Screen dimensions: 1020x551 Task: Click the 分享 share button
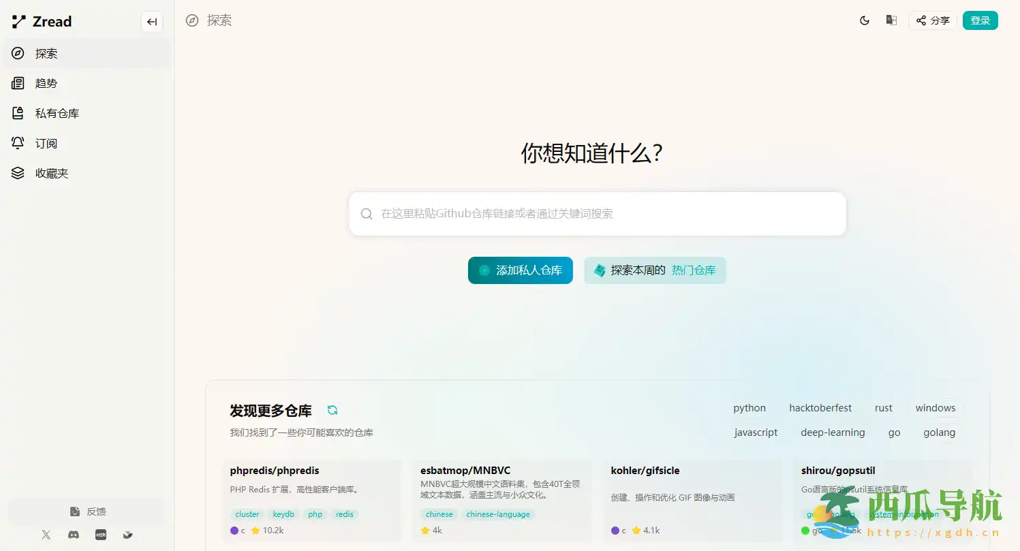click(x=933, y=20)
